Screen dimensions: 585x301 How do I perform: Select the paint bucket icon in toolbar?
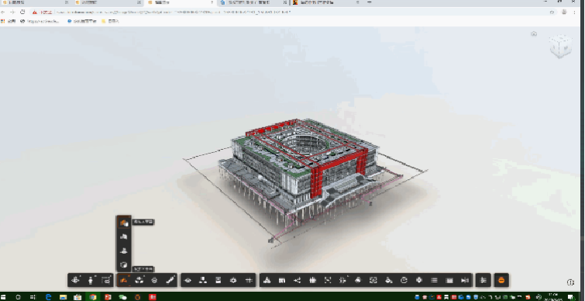(x=388, y=280)
